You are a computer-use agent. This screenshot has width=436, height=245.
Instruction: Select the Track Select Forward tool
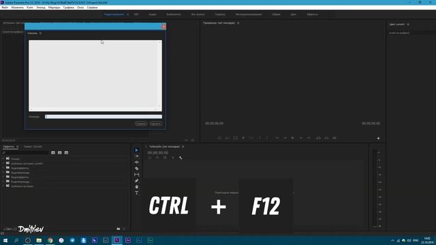pos(136,156)
